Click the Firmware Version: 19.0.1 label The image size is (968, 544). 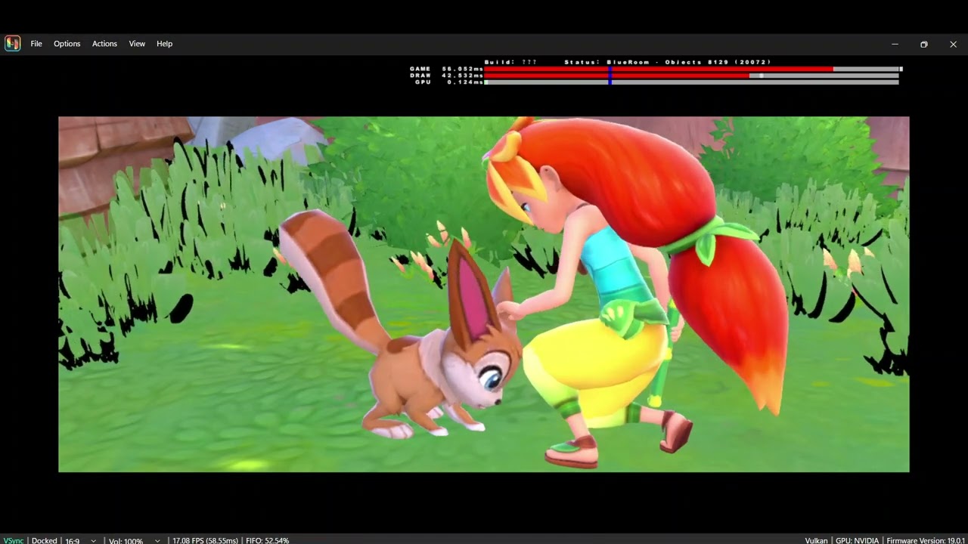point(927,540)
